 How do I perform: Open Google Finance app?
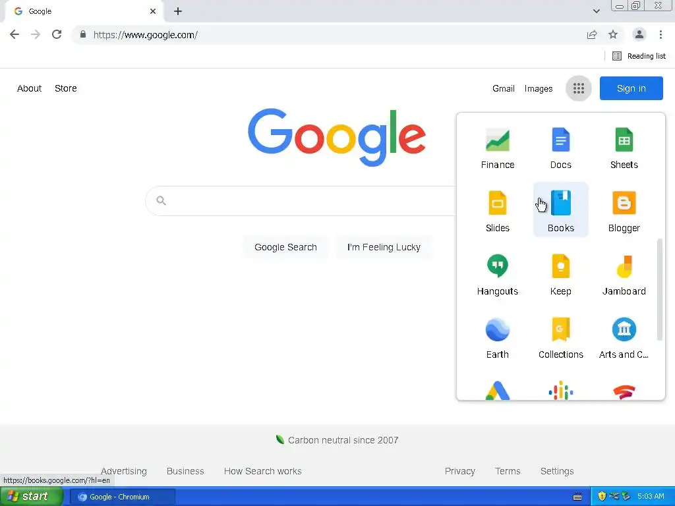497,148
